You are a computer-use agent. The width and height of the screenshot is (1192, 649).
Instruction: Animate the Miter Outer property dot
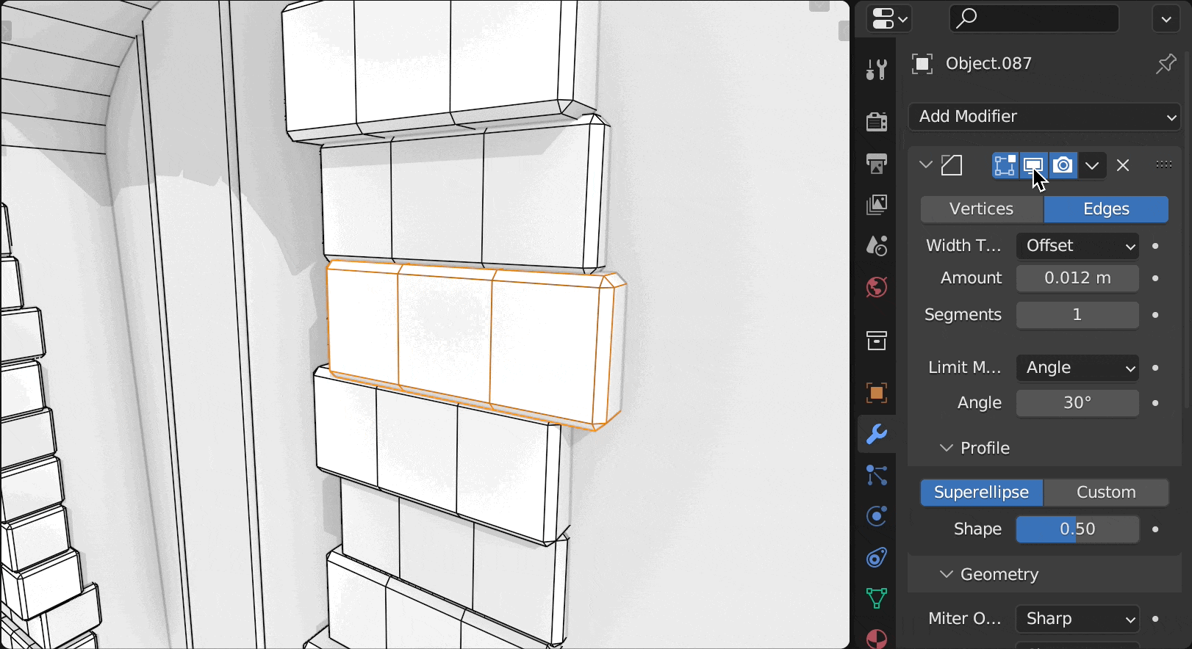pos(1155,619)
